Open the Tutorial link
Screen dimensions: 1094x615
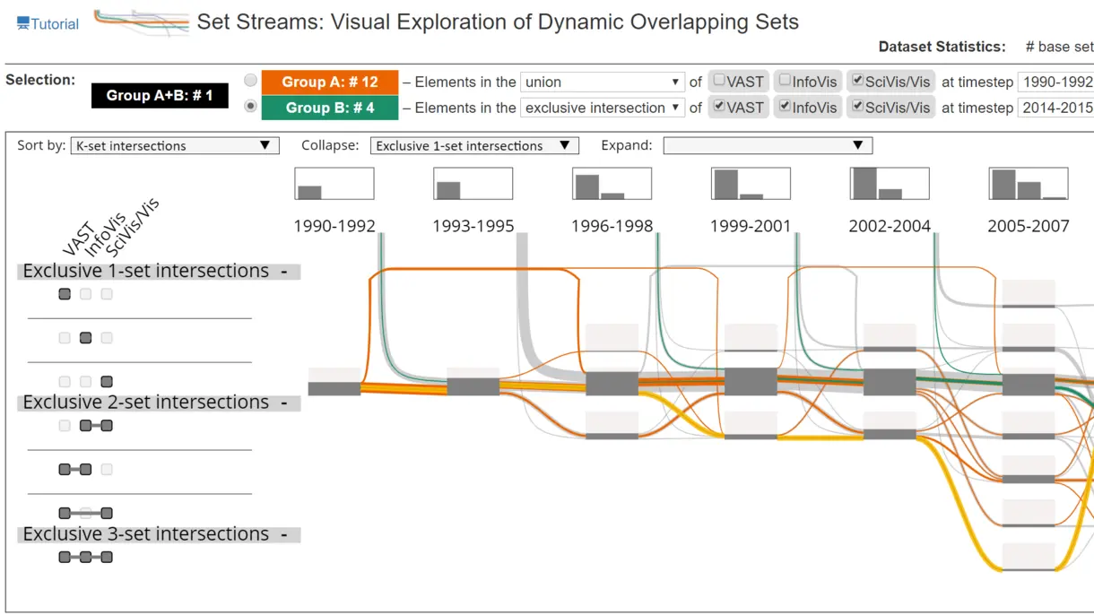48,24
